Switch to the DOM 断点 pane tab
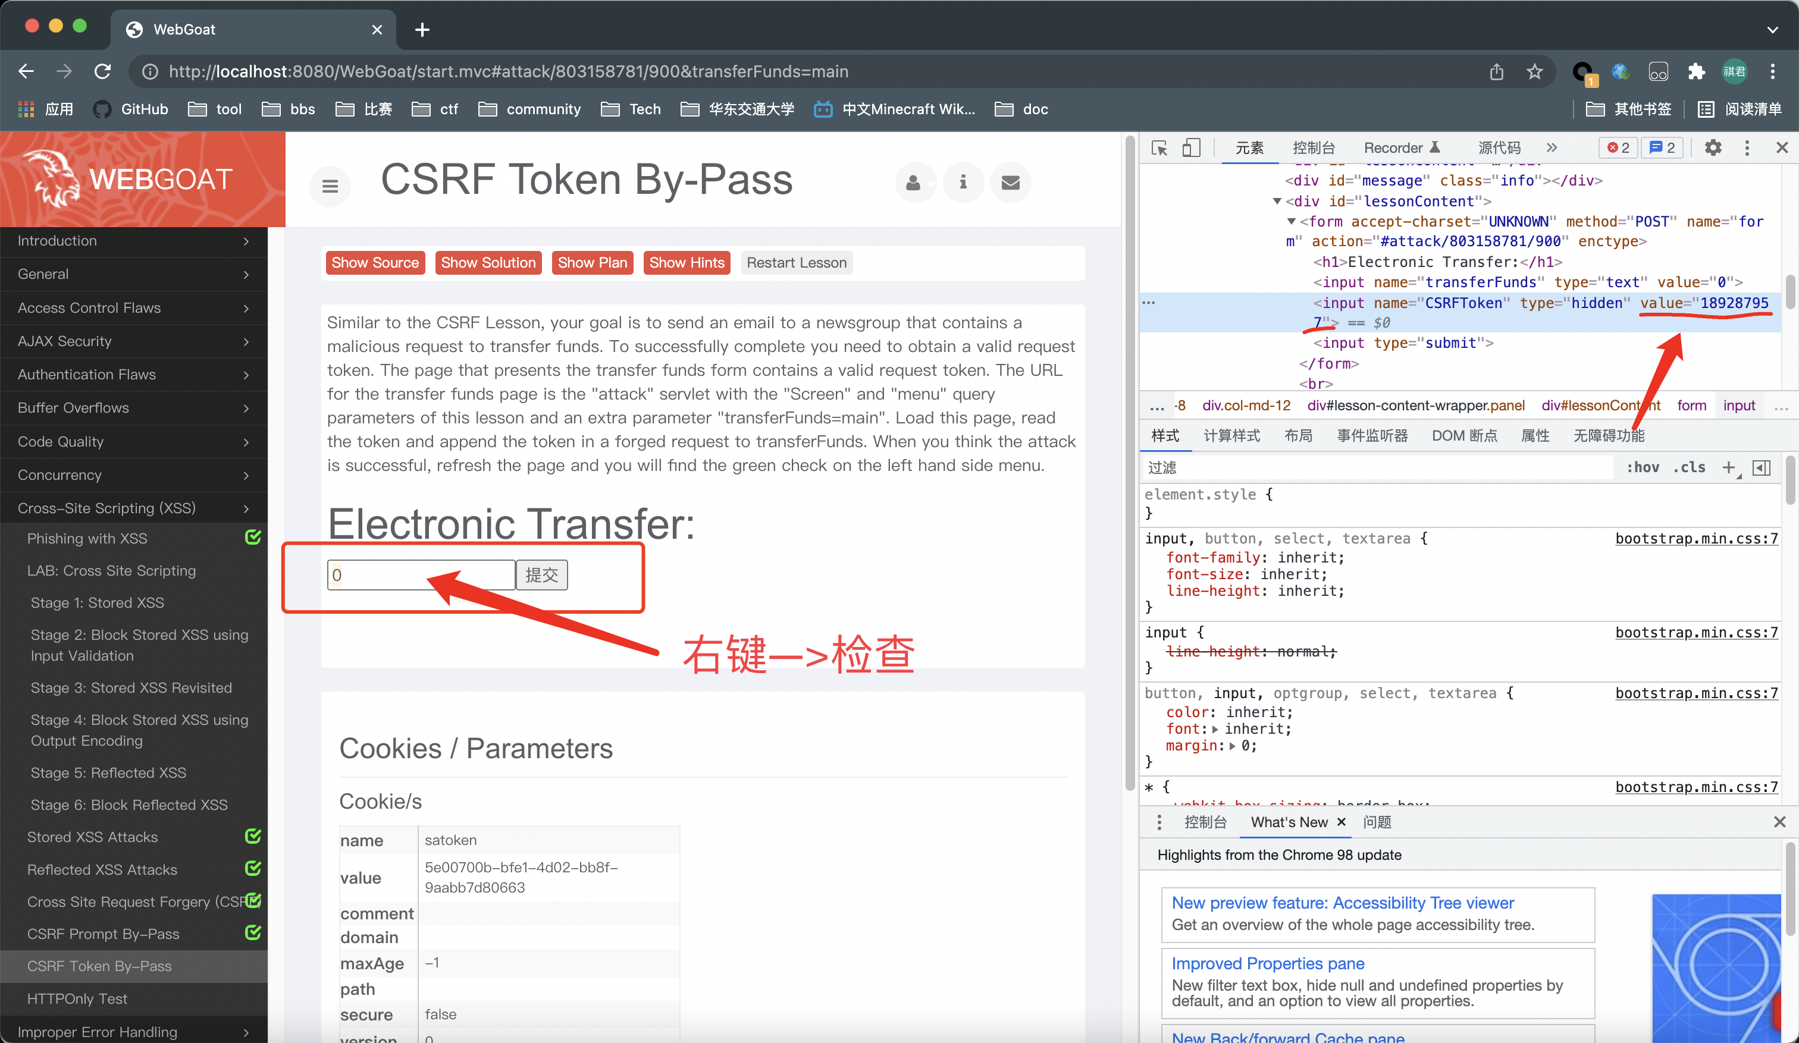 point(1464,435)
